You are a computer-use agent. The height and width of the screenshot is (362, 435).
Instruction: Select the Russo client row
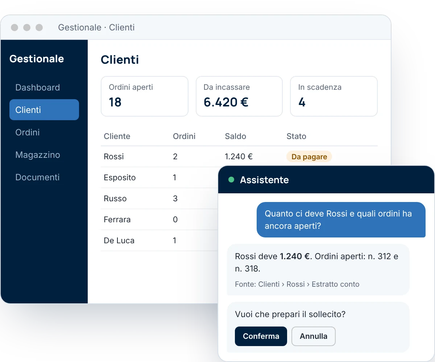click(x=159, y=198)
